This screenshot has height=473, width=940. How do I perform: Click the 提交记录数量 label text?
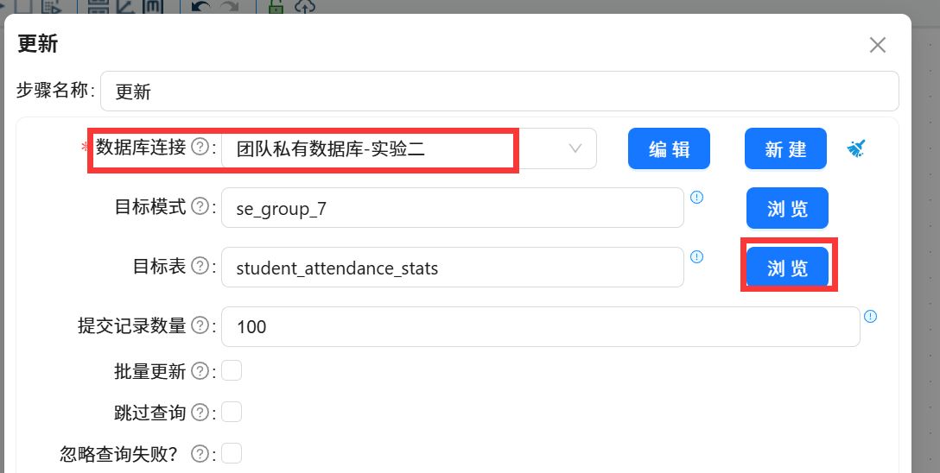point(132,325)
